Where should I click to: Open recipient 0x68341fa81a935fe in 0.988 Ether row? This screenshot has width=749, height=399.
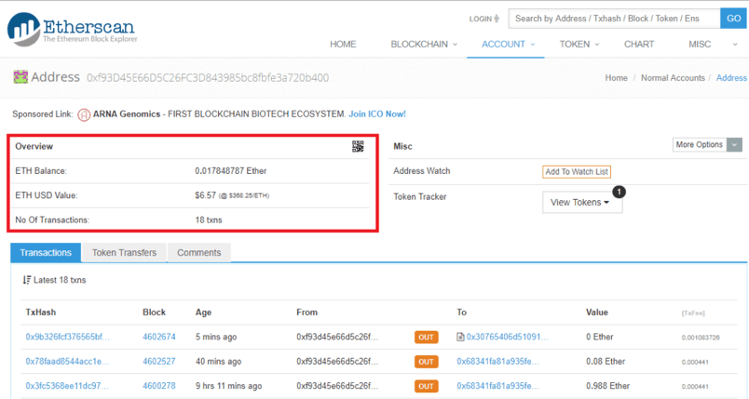497,386
